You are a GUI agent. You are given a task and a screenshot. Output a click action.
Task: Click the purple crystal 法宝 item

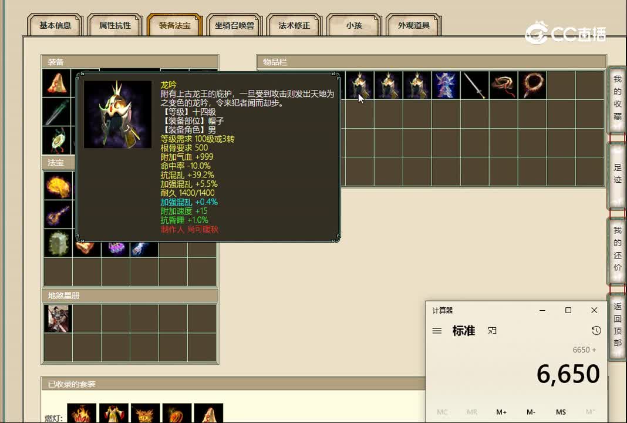tap(116, 249)
